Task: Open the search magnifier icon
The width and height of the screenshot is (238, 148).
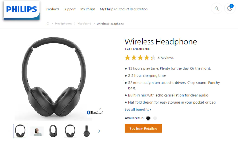Action: click(x=217, y=8)
